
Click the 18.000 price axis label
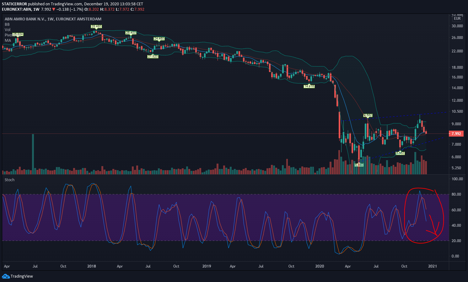(457, 67)
